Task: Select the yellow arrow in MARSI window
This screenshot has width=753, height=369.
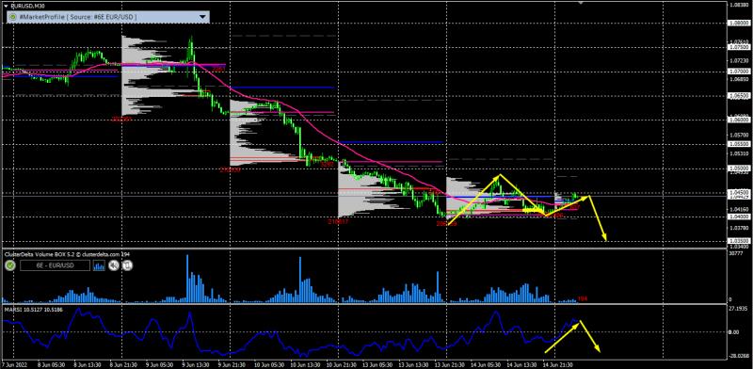Action: tap(590, 336)
